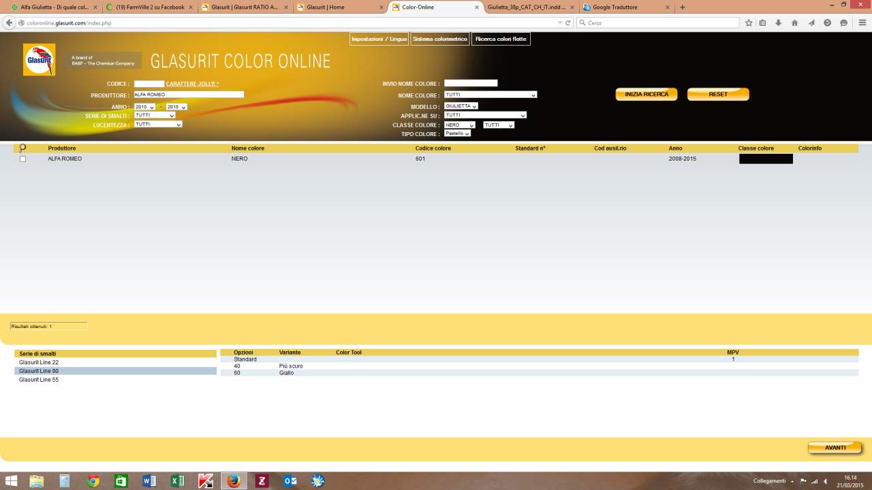Open a new browser tab with plus icon
Image resolution: width=872 pixels, height=490 pixels.
pos(683,7)
